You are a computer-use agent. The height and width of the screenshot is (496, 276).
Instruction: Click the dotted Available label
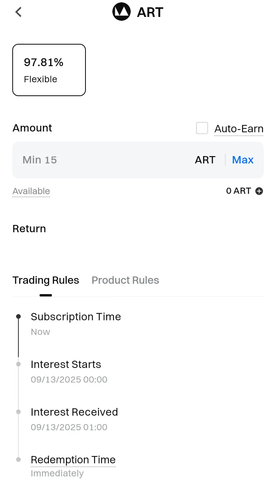click(x=31, y=191)
